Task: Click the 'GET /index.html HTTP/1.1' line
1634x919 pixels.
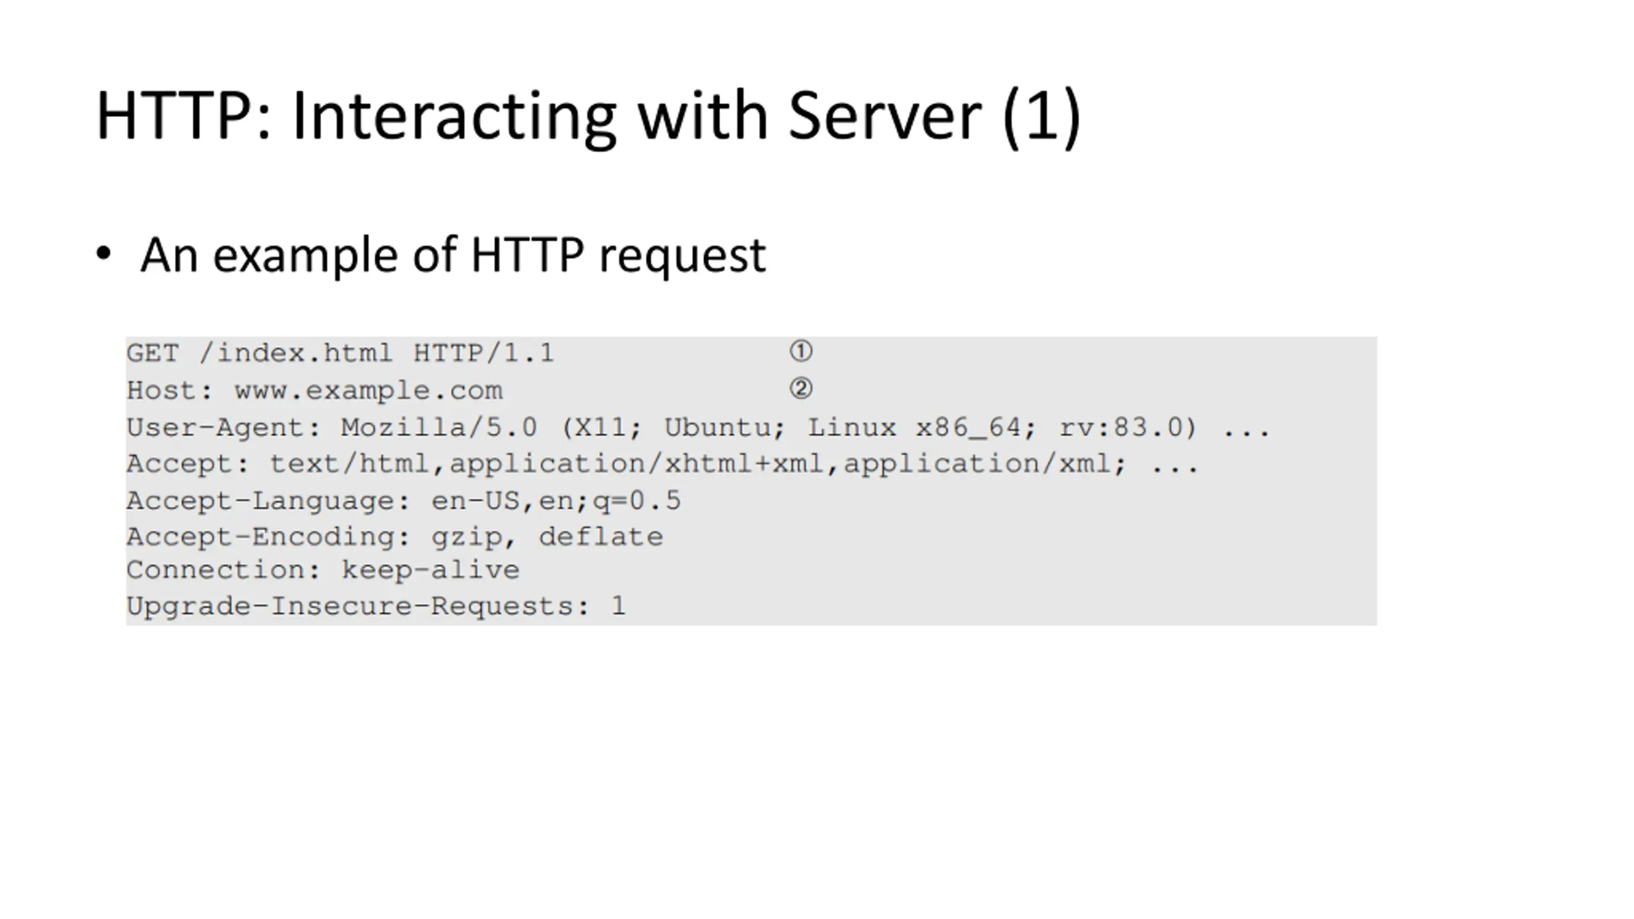Action: pos(340,353)
